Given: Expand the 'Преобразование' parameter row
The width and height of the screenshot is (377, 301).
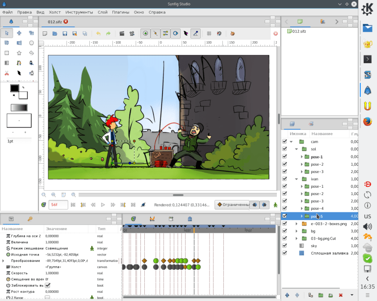Looking at the screenshot, I should (x=3, y=261).
